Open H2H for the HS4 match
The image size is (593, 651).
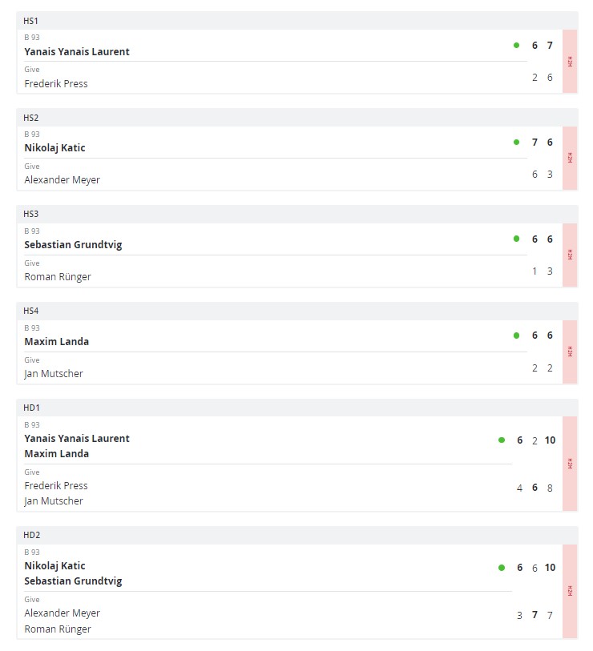(x=570, y=352)
